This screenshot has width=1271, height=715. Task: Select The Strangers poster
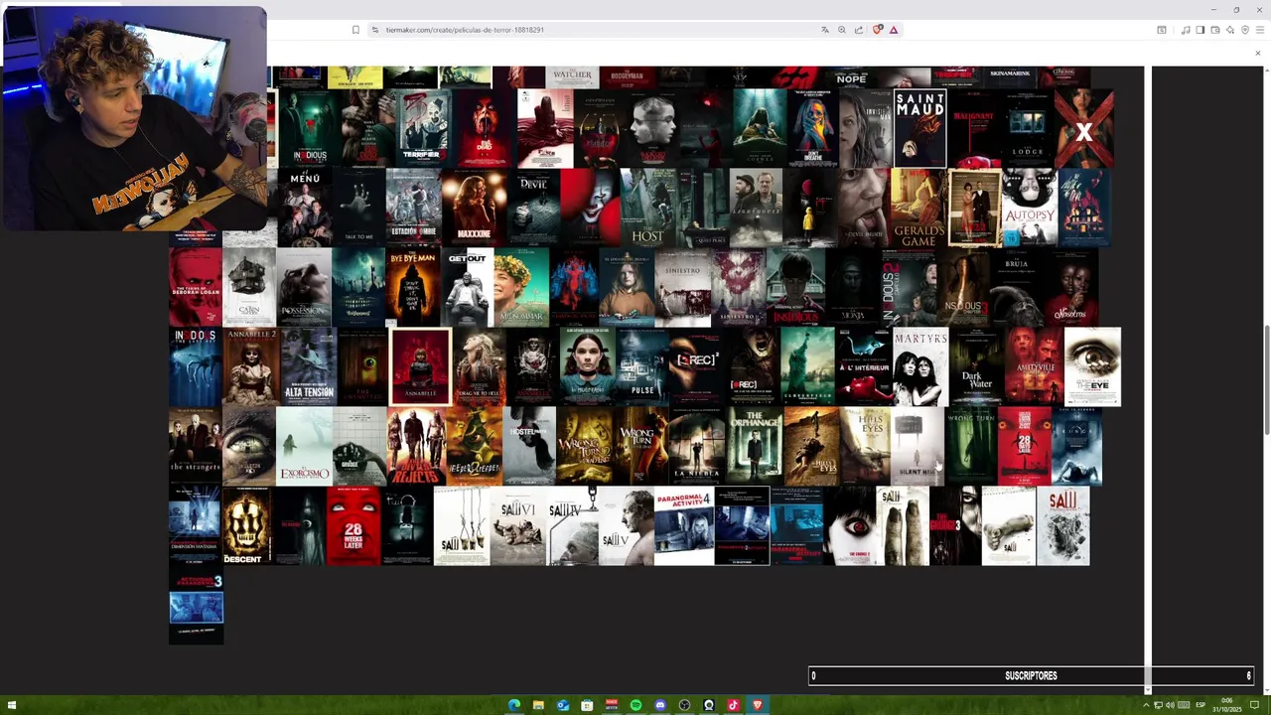(x=196, y=446)
